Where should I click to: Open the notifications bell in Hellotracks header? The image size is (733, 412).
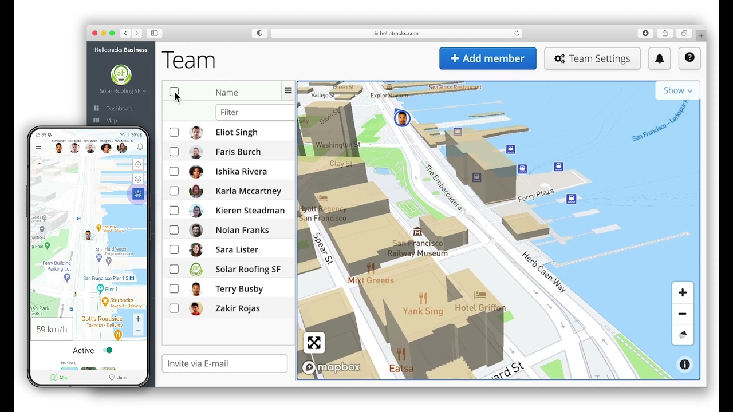(659, 58)
